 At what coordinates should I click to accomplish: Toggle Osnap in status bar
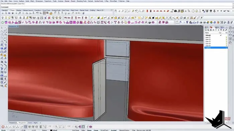pyautogui.click(x=96, y=130)
